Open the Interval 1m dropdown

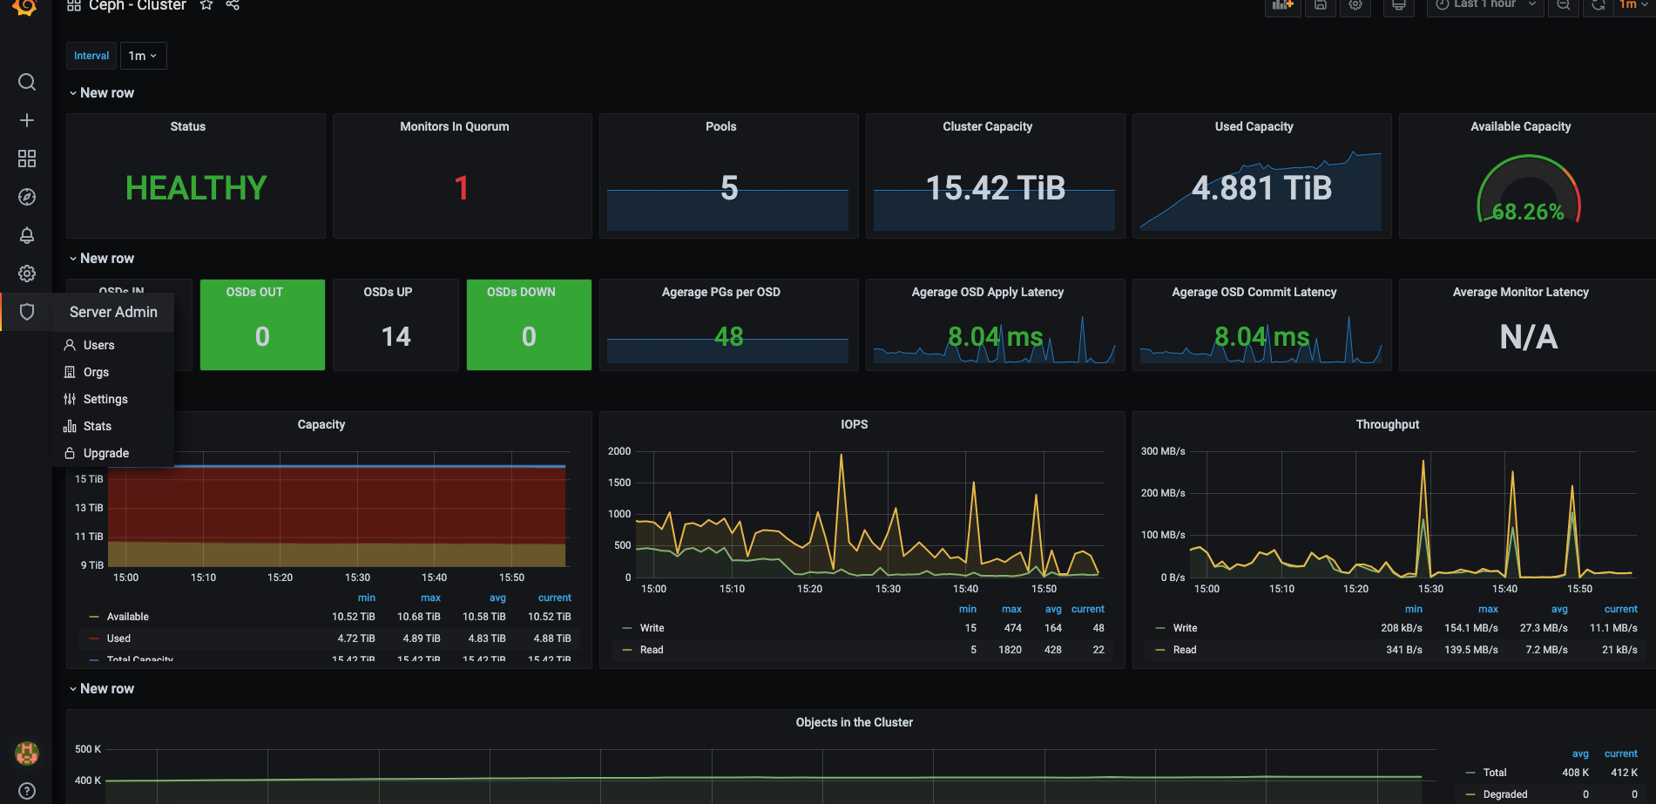(143, 56)
